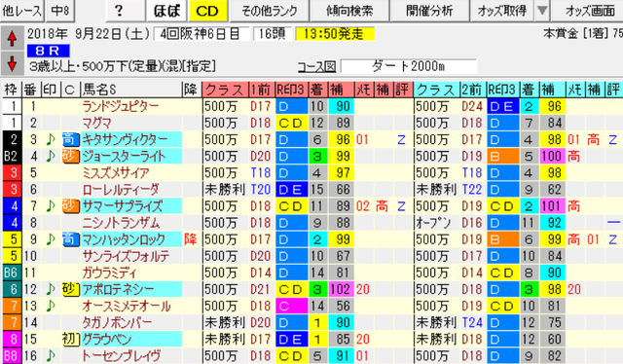Expand the dropdown arrow beside オッズ取得
Image resolution: width=623 pixels, height=364 pixels.
(x=542, y=11)
